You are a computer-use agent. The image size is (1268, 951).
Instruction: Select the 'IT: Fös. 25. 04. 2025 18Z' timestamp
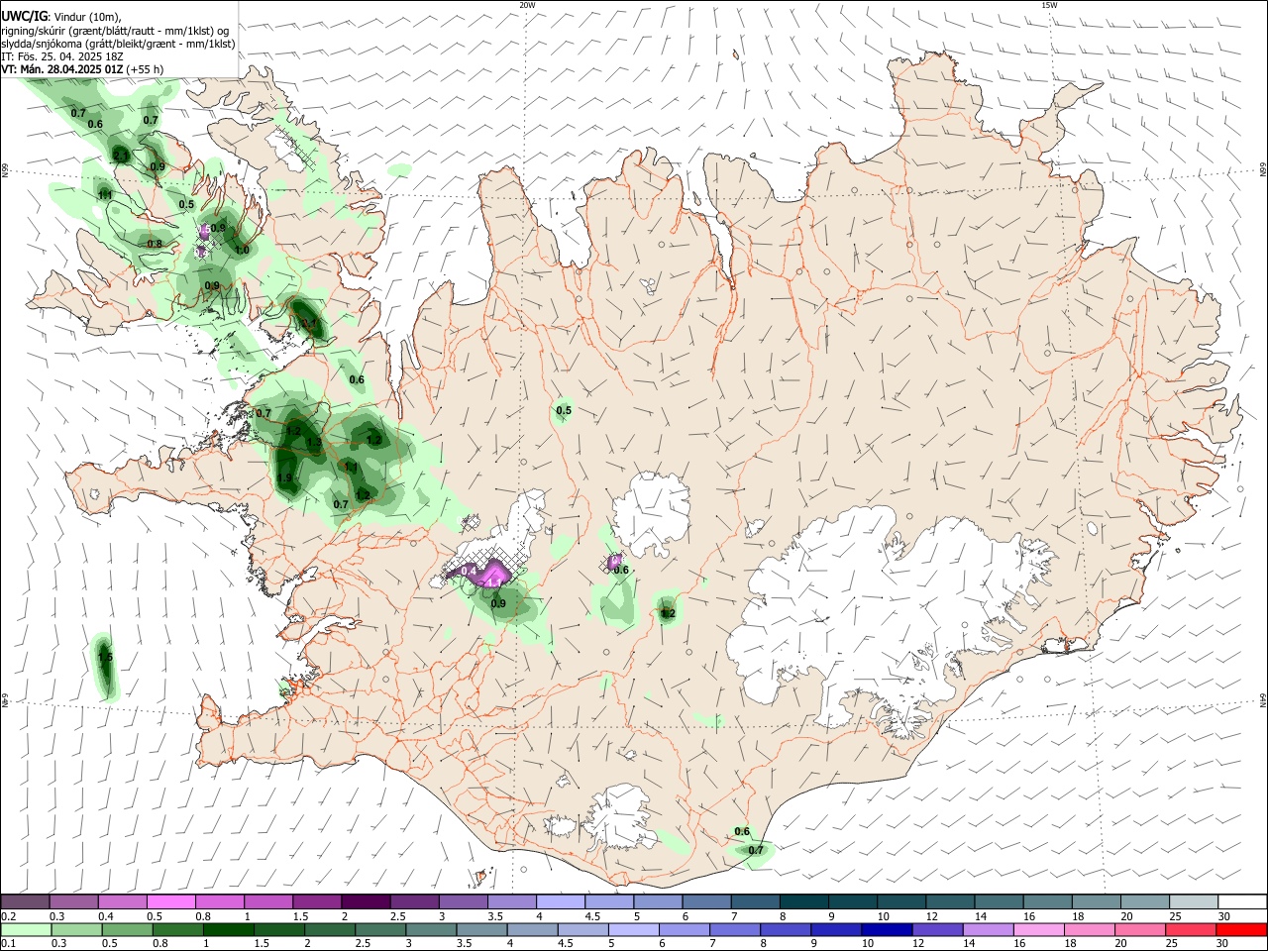pos(61,56)
